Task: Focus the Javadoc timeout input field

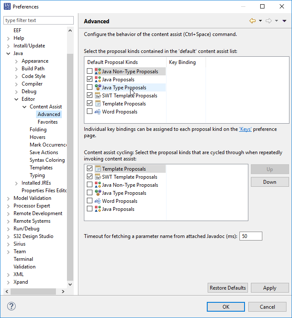Action: tap(251, 236)
